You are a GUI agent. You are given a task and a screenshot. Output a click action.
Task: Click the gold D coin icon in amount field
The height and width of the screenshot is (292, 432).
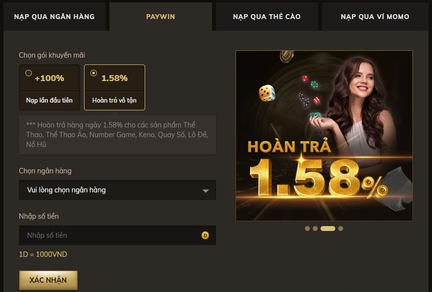tap(205, 235)
